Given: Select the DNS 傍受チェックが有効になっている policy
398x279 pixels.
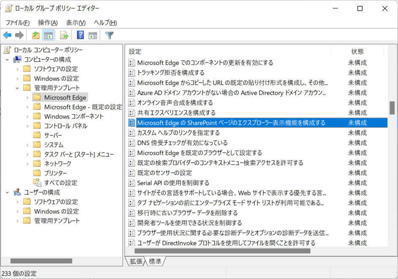Looking at the screenshot, I should click(x=257, y=143).
